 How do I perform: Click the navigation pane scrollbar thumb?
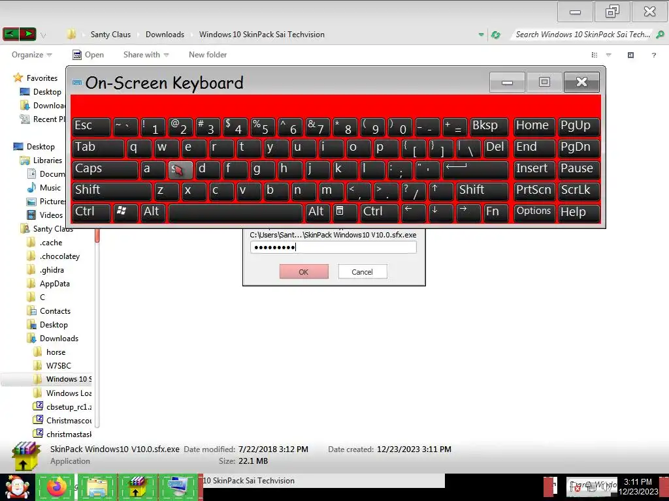click(x=97, y=236)
